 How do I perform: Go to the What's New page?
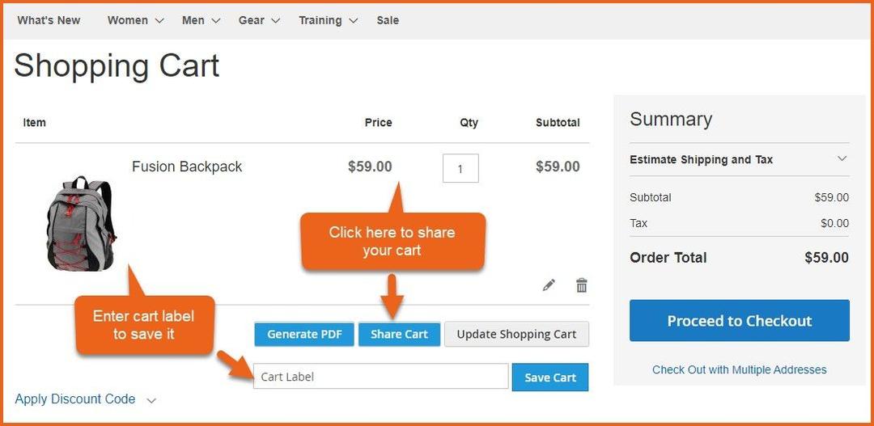(x=49, y=20)
